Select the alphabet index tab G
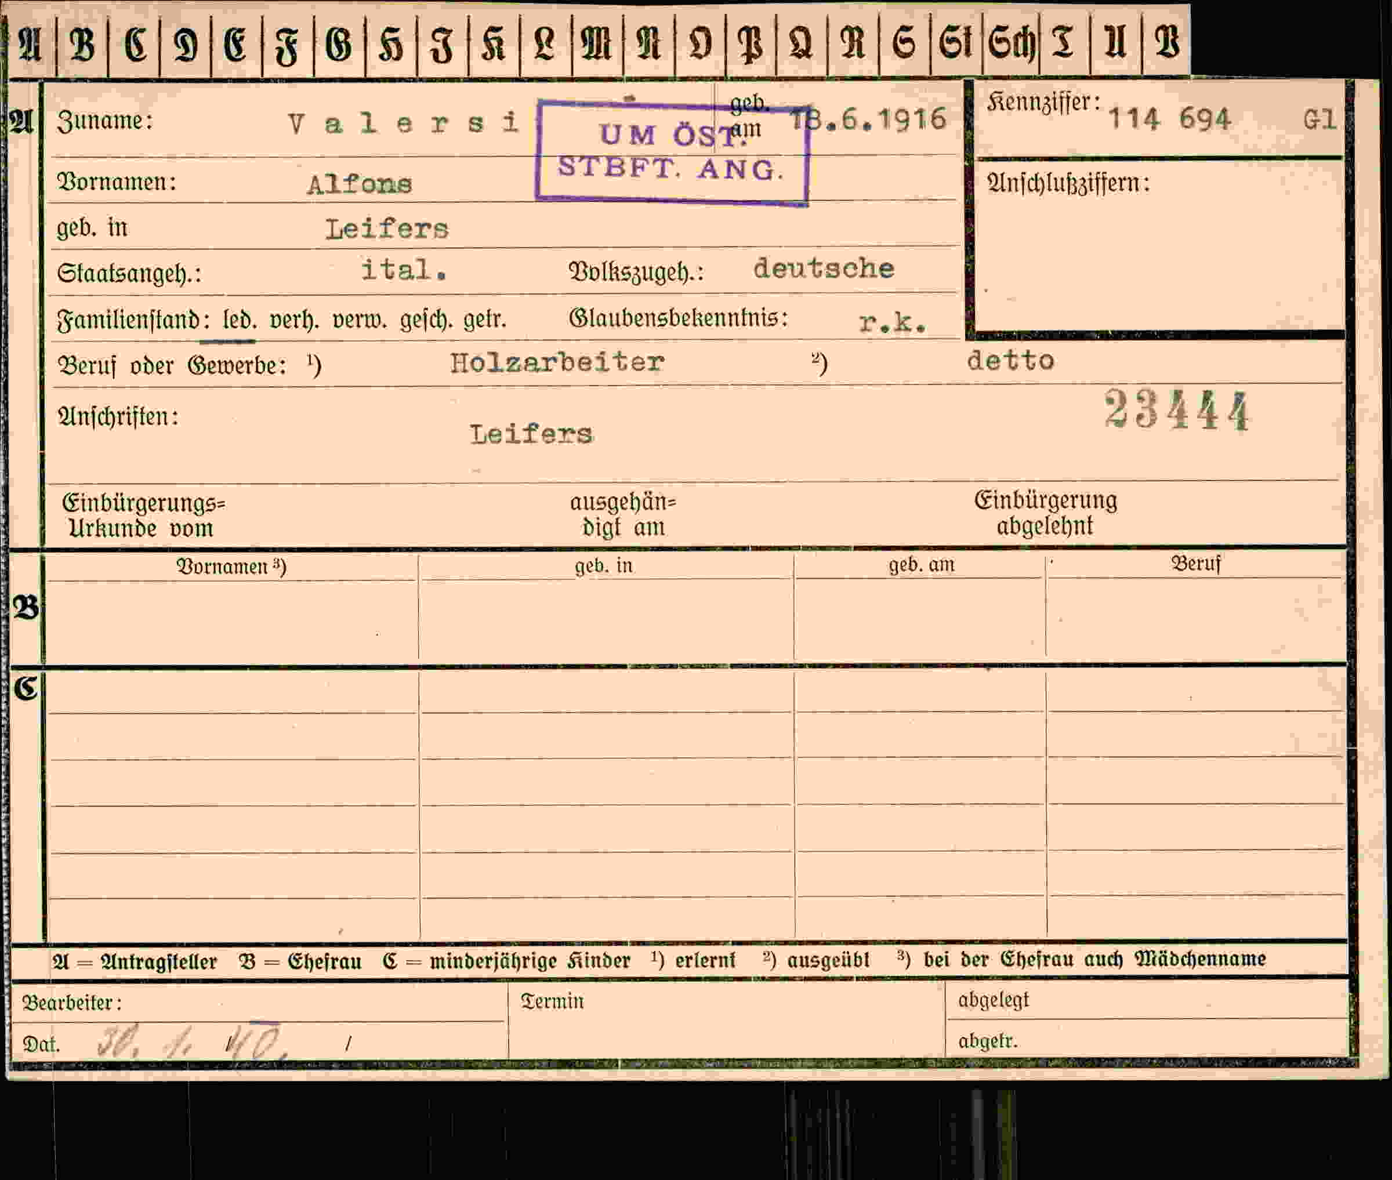The width and height of the screenshot is (1392, 1180). pos(339,43)
